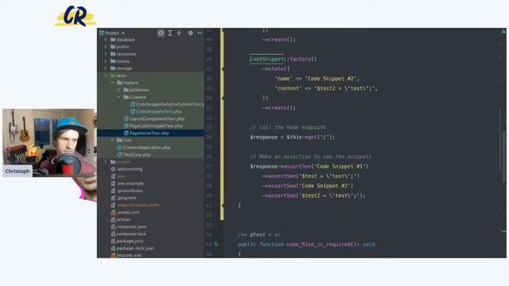Image resolution: width=509 pixels, height=286 pixels.
Task: Expand the routes folder
Action: click(x=106, y=61)
